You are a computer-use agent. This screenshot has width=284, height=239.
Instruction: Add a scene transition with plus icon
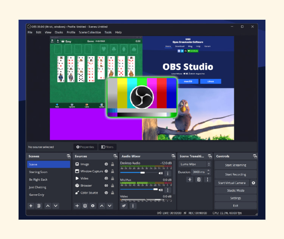coord(190,180)
